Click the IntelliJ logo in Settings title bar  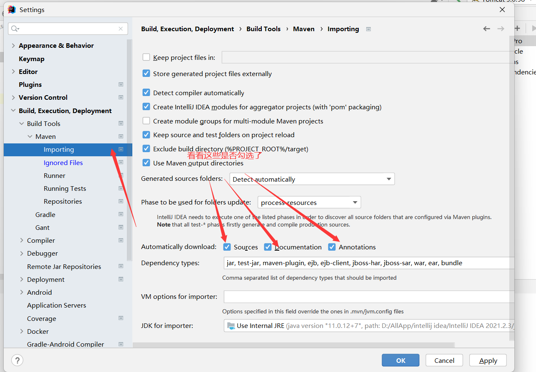pyautogui.click(x=12, y=10)
